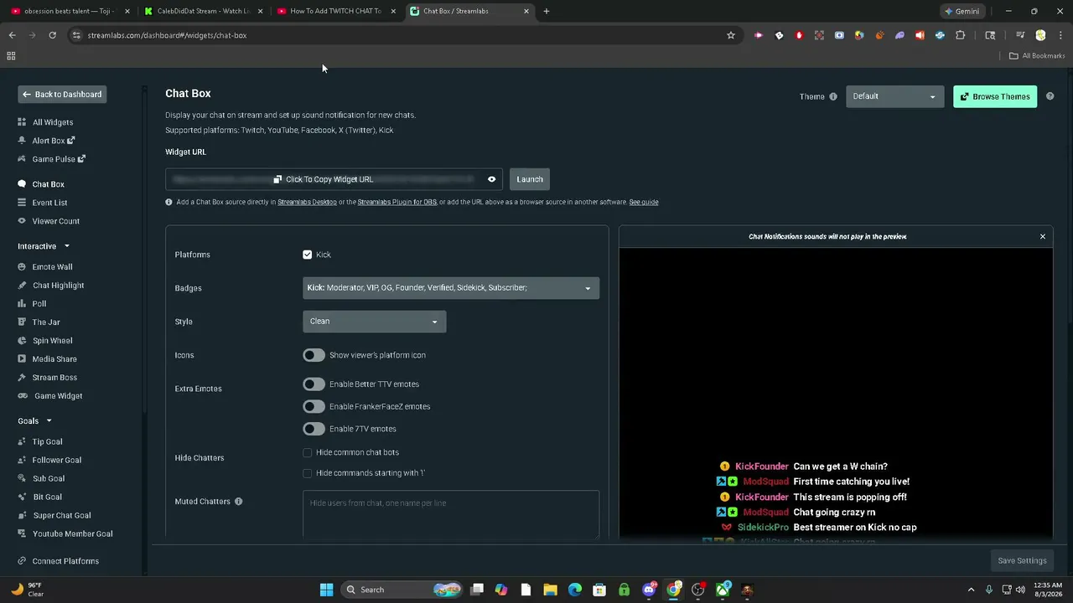
Task: Click The Jar sidebar icon
Action: tap(22, 322)
